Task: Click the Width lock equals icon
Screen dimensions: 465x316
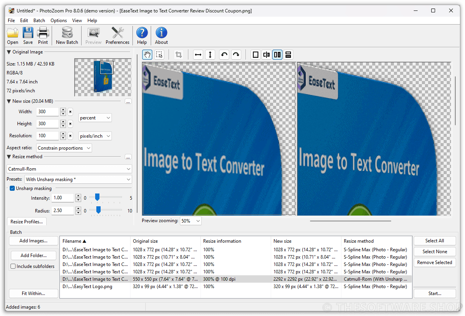Action: tap(70, 112)
